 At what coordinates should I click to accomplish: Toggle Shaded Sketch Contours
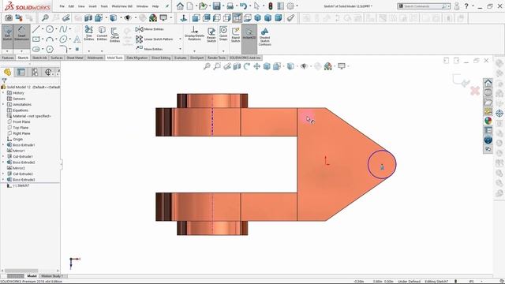(264, 37)
